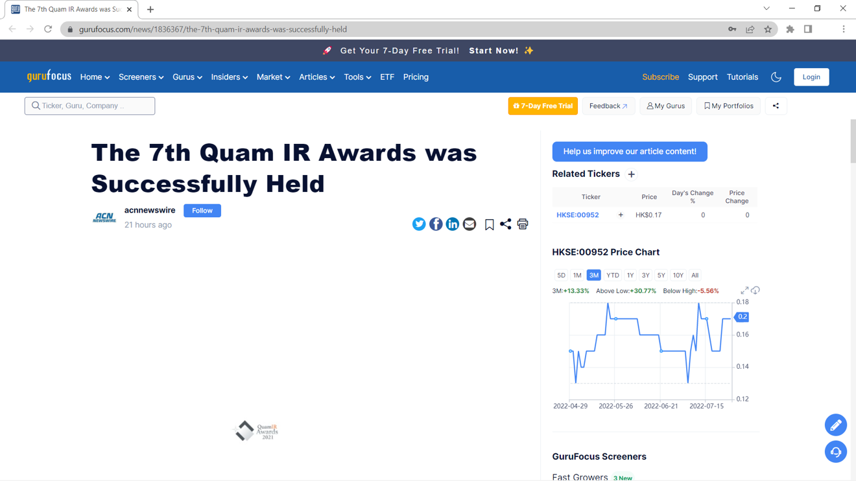Select 5Y chart range
Screen dimensions: 856x481
pos(661,276)
